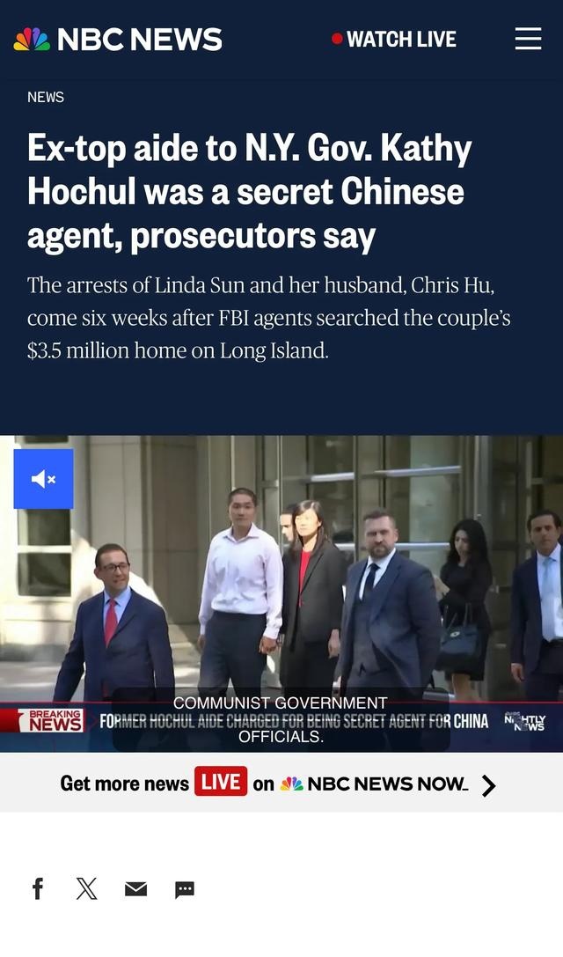
Task: Share article on Facebook
Action: point(38,888)
